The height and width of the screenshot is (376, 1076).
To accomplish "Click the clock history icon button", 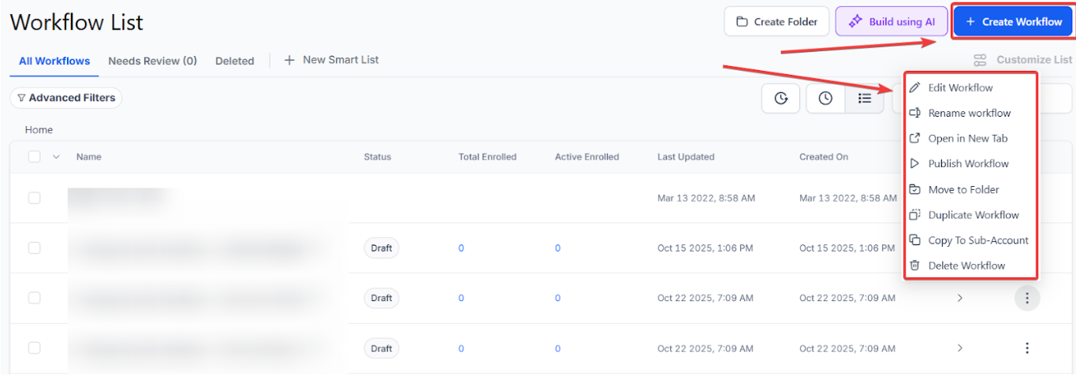I will point(825,99).
